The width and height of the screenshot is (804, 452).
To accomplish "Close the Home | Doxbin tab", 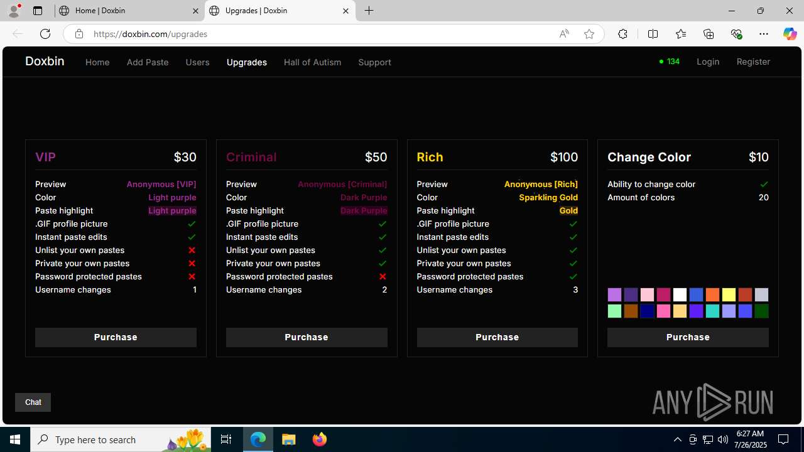I will pos(195,11).
